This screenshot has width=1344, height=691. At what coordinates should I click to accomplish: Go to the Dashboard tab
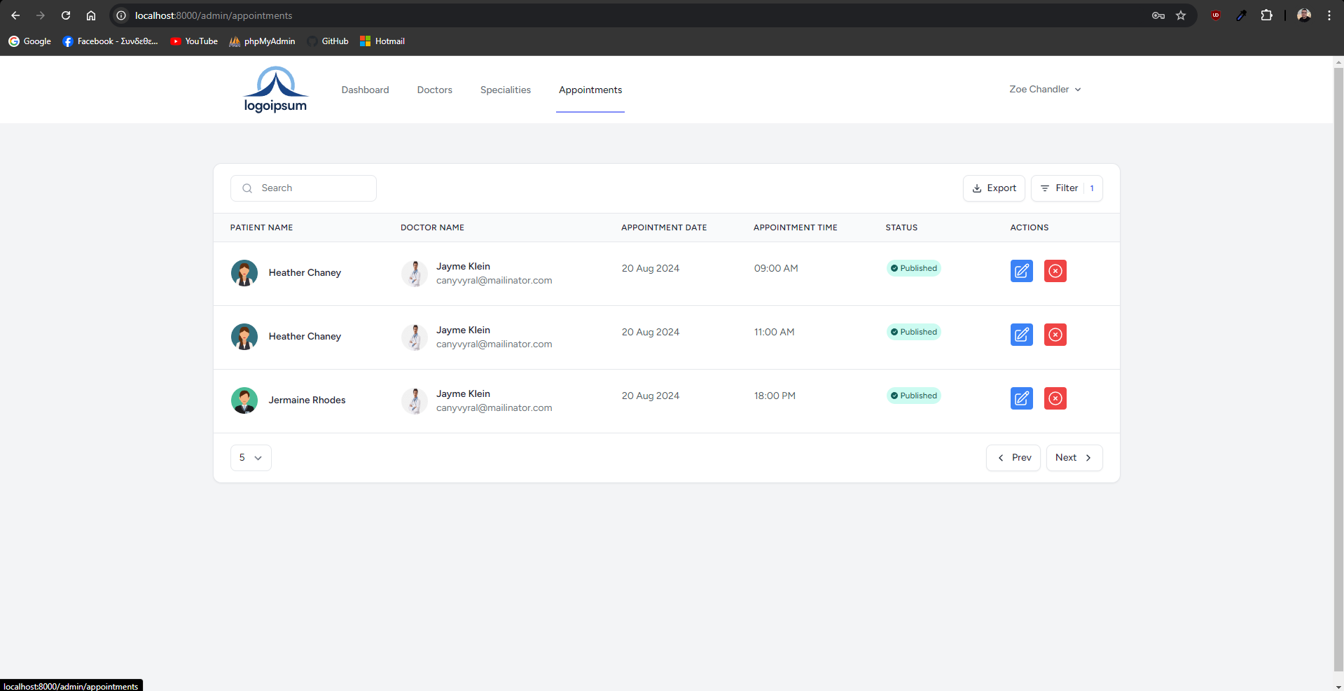365,90
